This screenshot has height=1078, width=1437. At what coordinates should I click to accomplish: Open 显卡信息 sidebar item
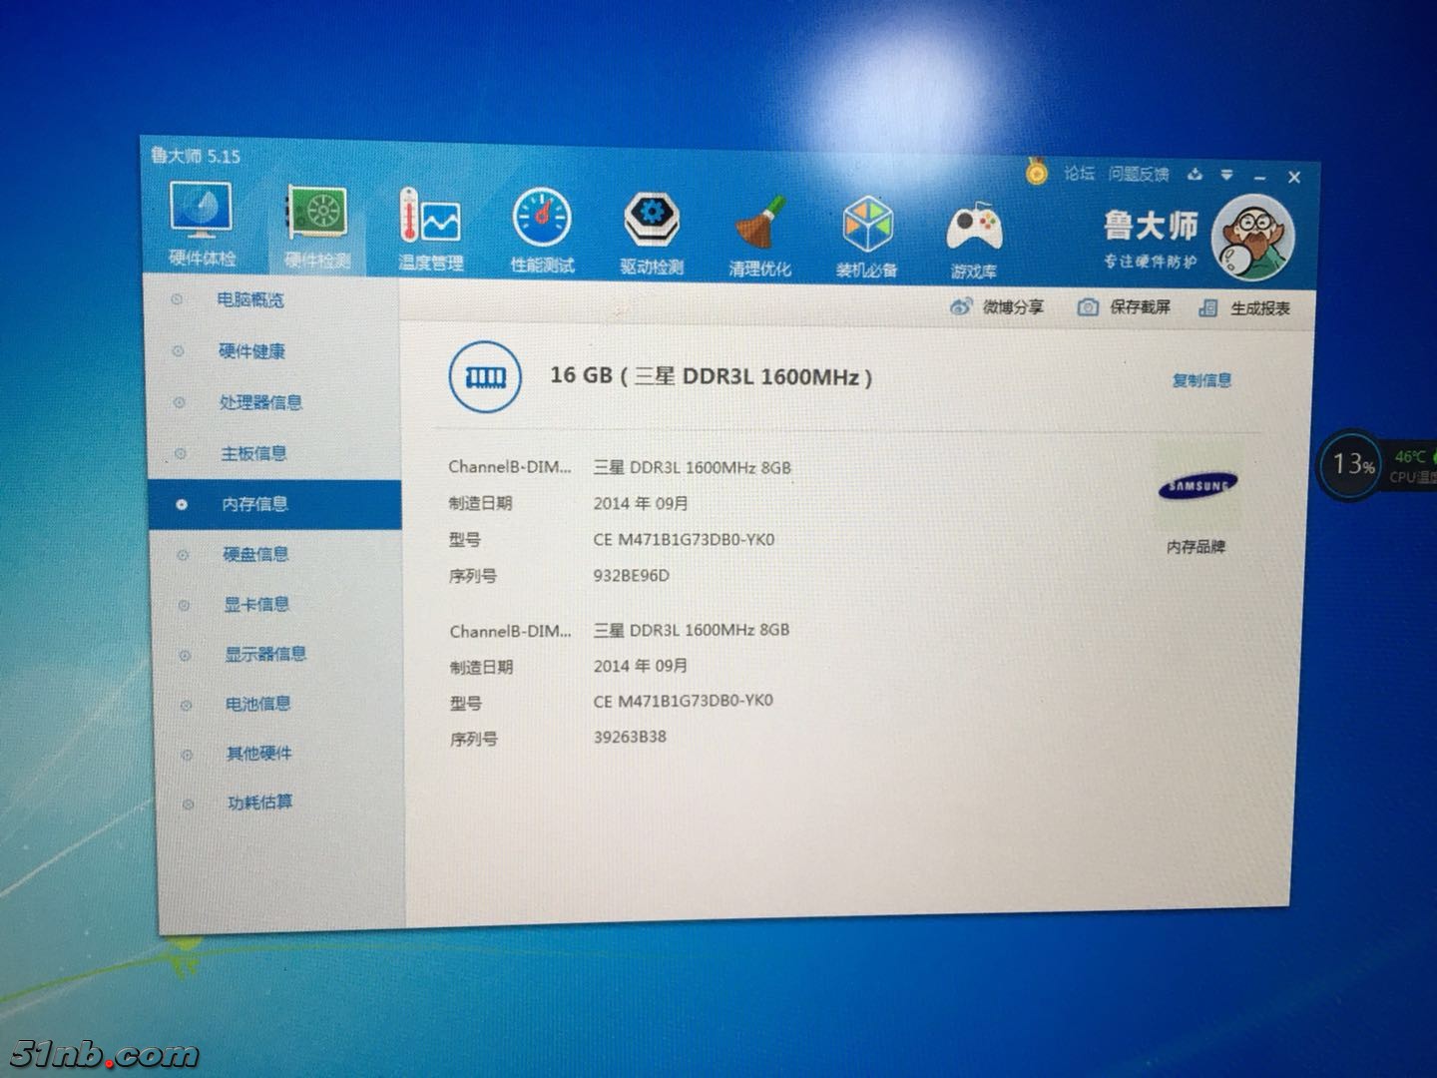coord(256,604)
